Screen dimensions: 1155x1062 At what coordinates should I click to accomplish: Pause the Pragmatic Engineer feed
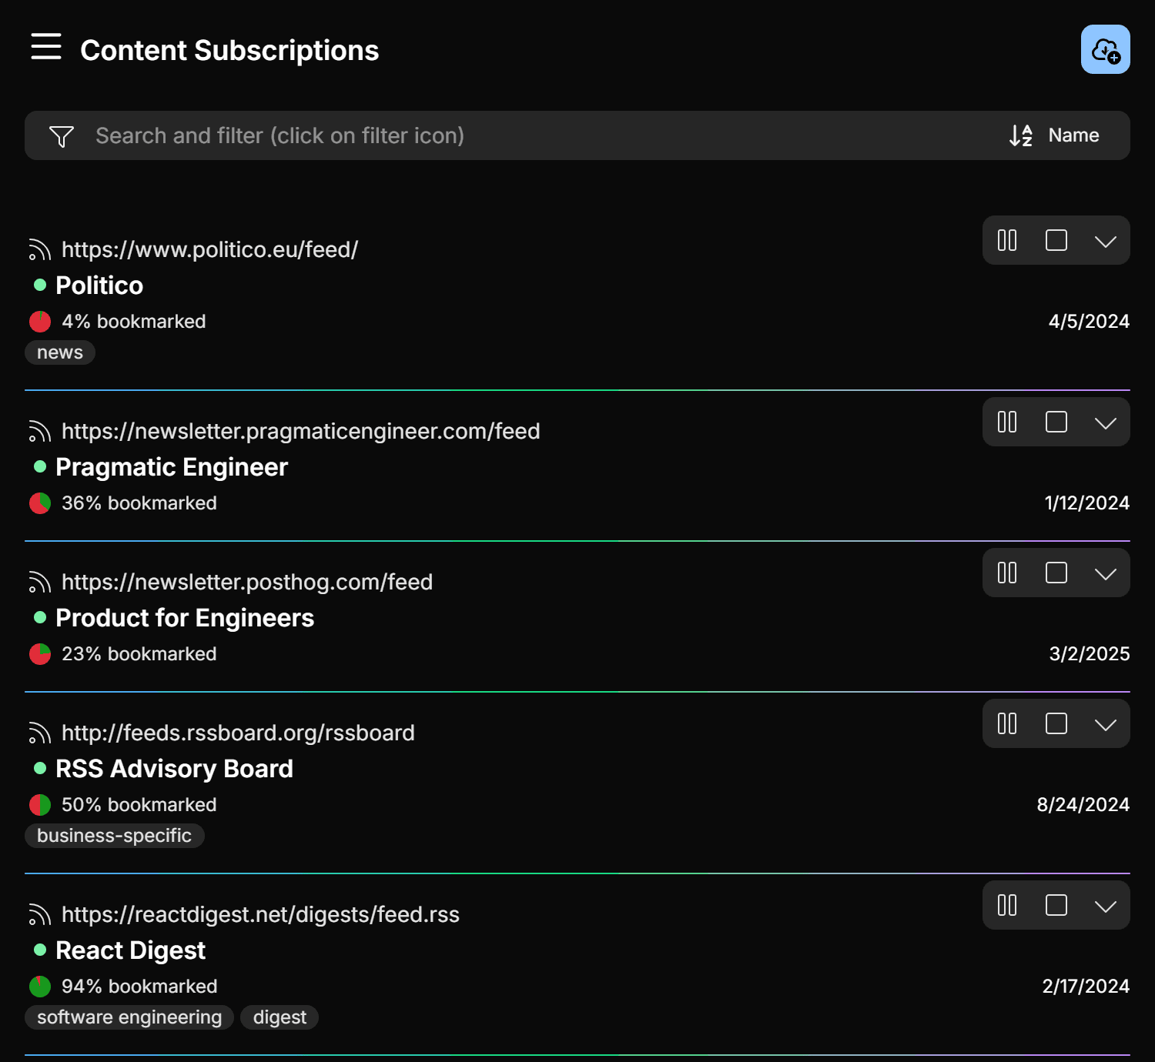1006,422
